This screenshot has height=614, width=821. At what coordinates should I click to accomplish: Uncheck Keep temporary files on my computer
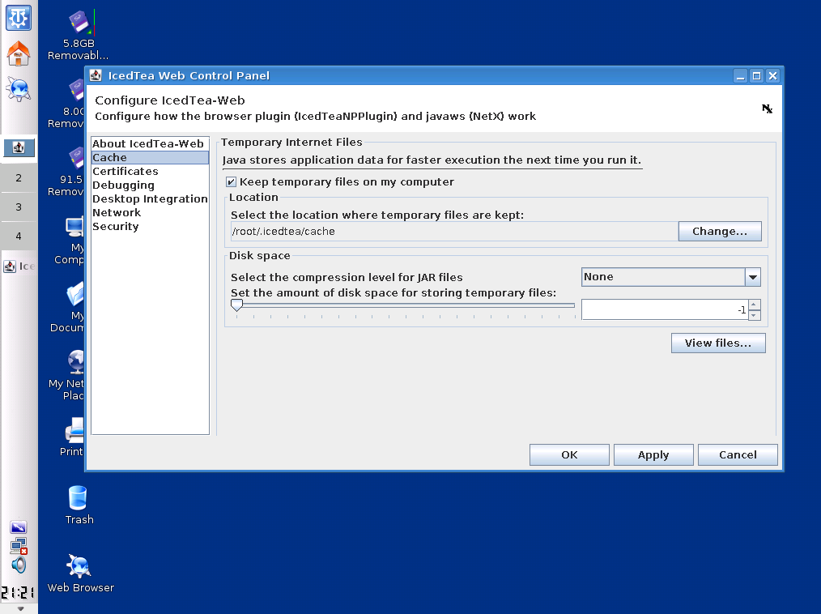[231, 181]
